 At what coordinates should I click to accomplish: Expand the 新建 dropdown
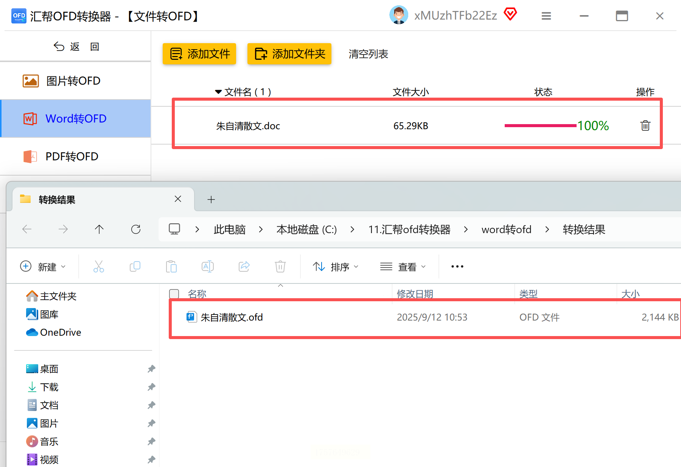(43, 267)
